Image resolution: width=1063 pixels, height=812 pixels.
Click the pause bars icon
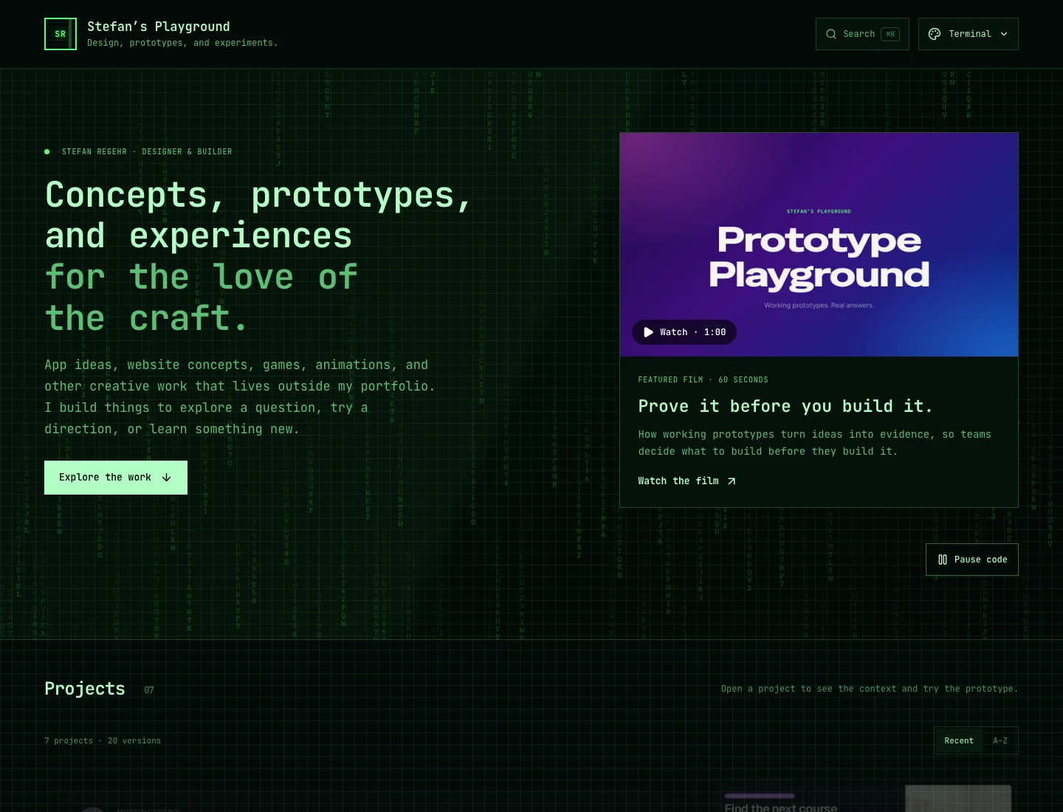point(943,560)
